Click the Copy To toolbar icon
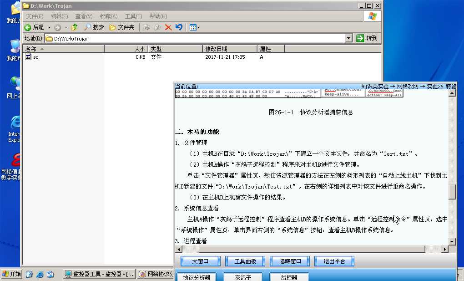 click(x=157, y=28)
